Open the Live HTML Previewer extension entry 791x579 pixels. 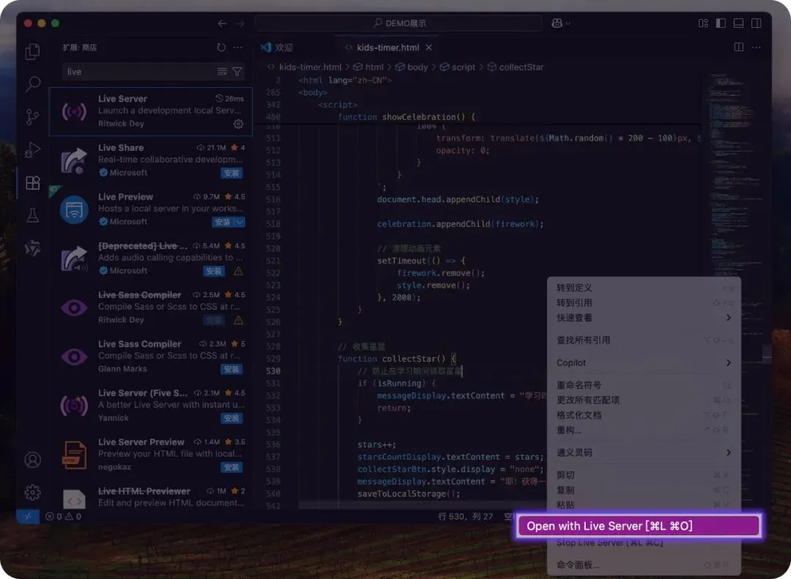click(x=150, y=497)
